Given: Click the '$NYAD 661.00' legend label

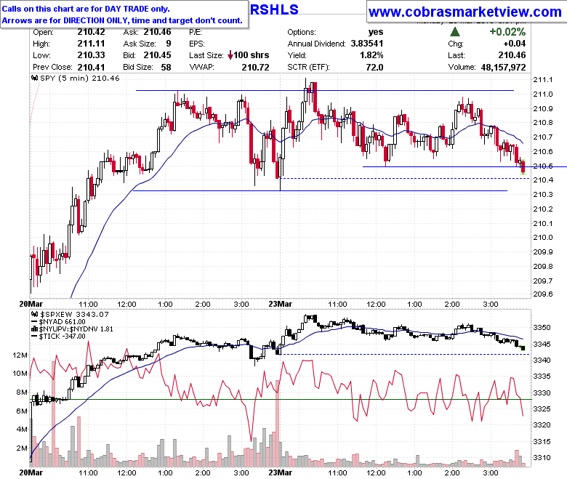Looking at the screenshot, I should [63, 322].
